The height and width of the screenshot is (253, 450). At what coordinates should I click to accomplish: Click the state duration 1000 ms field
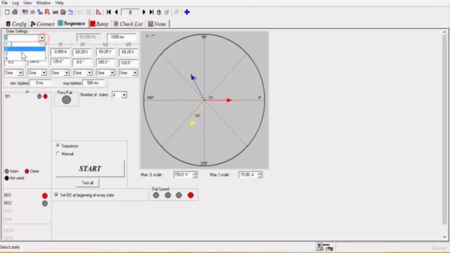[x=121, y=37]
